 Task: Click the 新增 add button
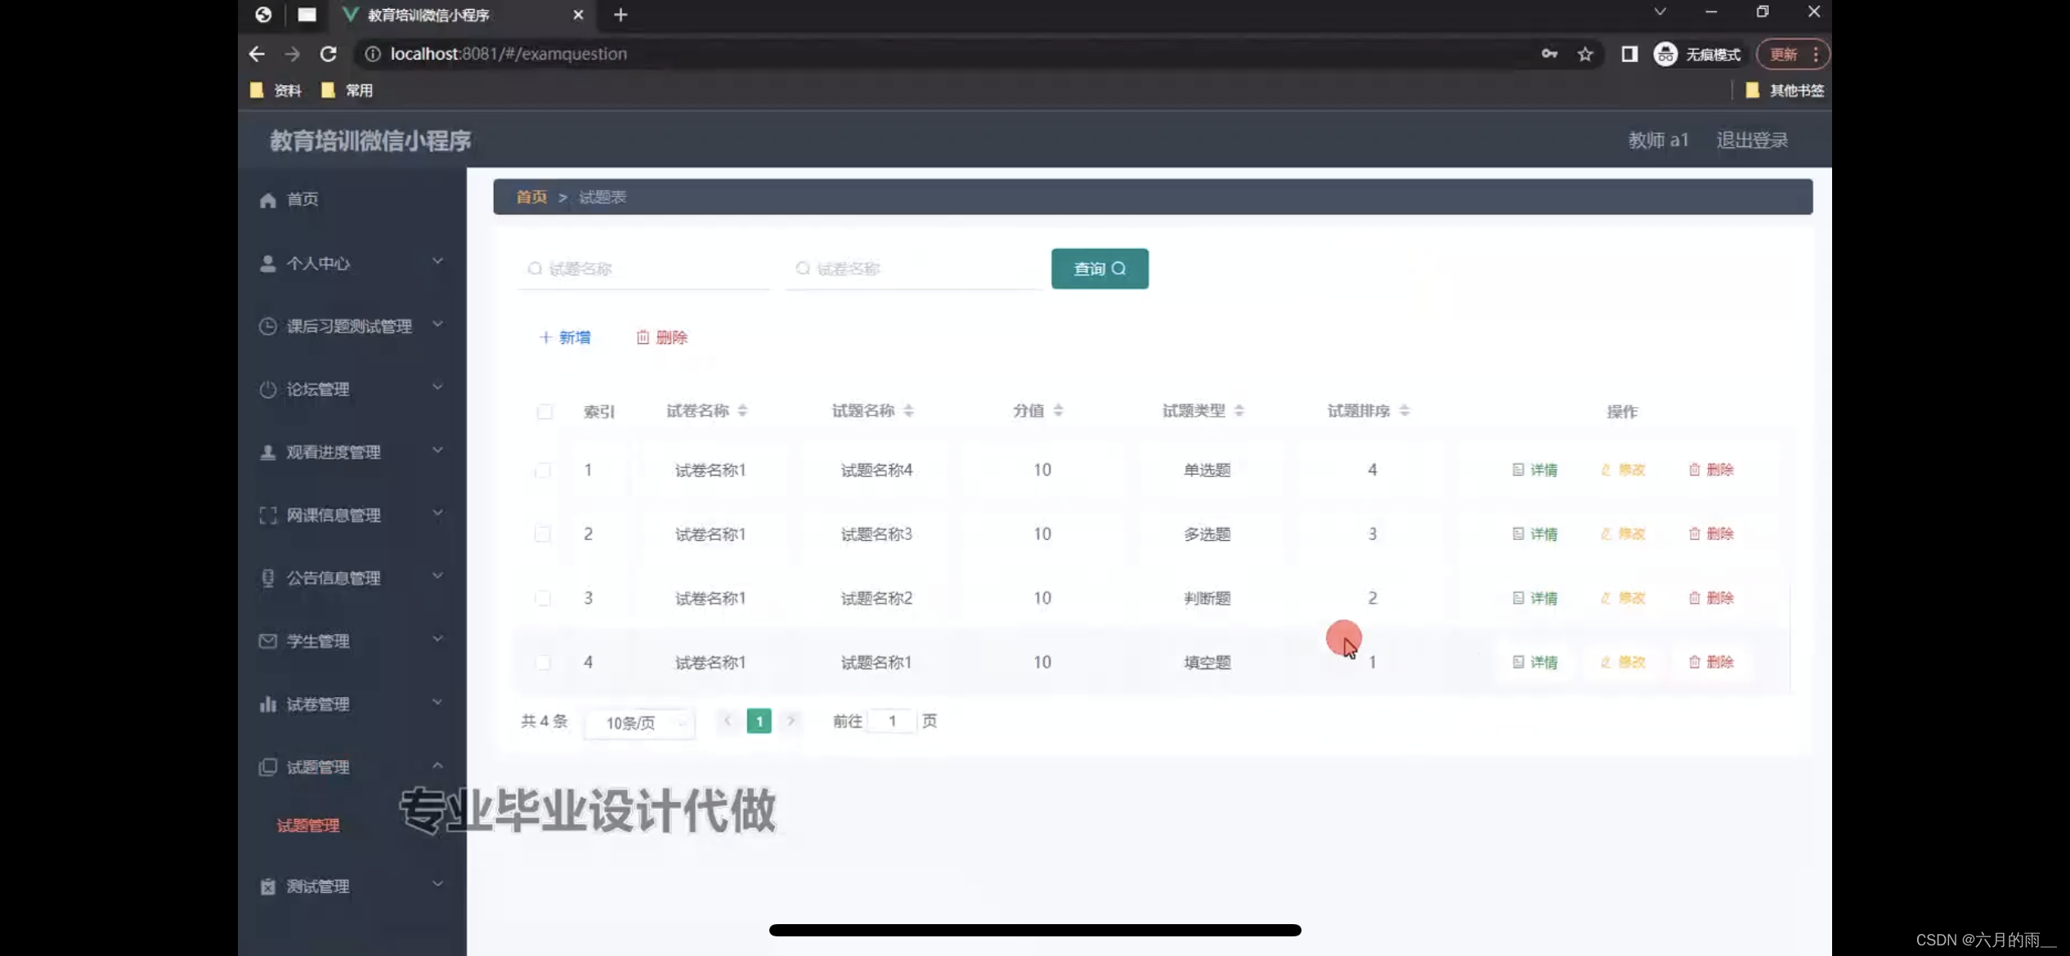point(565,337)
